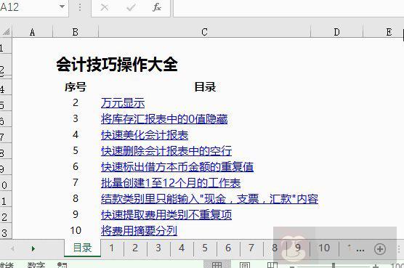This screenshot has height=268, width=404.
Task: Select column A header
Action: (32, 32)
